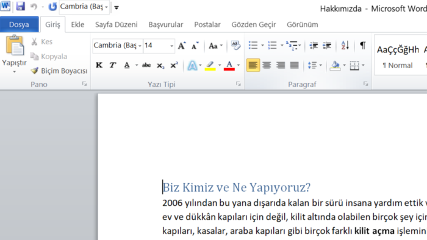This screenshot has width=427, height=240.
Task: Customize Quick Access Toolbar dropdown arrow
Action: 117,7
